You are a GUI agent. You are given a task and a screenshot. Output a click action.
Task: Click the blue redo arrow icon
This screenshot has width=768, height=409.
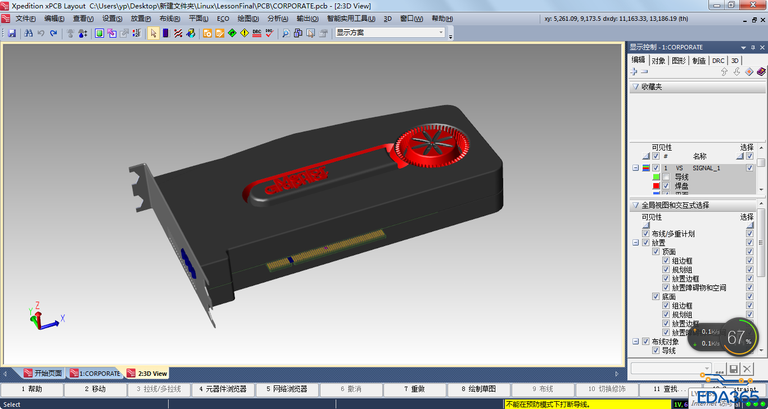click(53, 33)
